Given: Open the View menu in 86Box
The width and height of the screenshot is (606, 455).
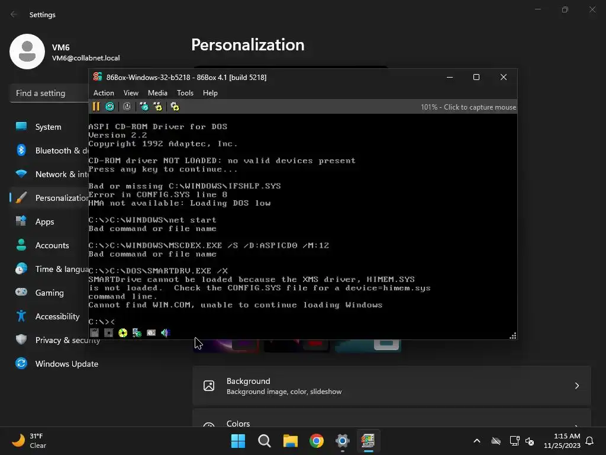Looking at the screenshot, I should [x=131, y=93].
